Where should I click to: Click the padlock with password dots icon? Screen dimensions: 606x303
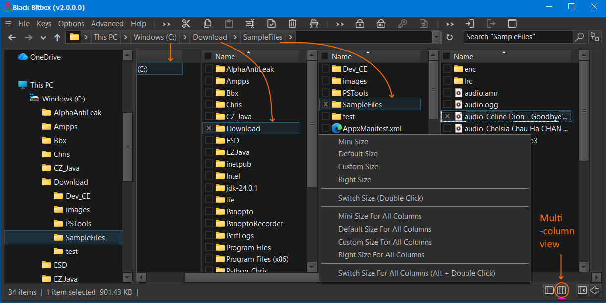381,23
